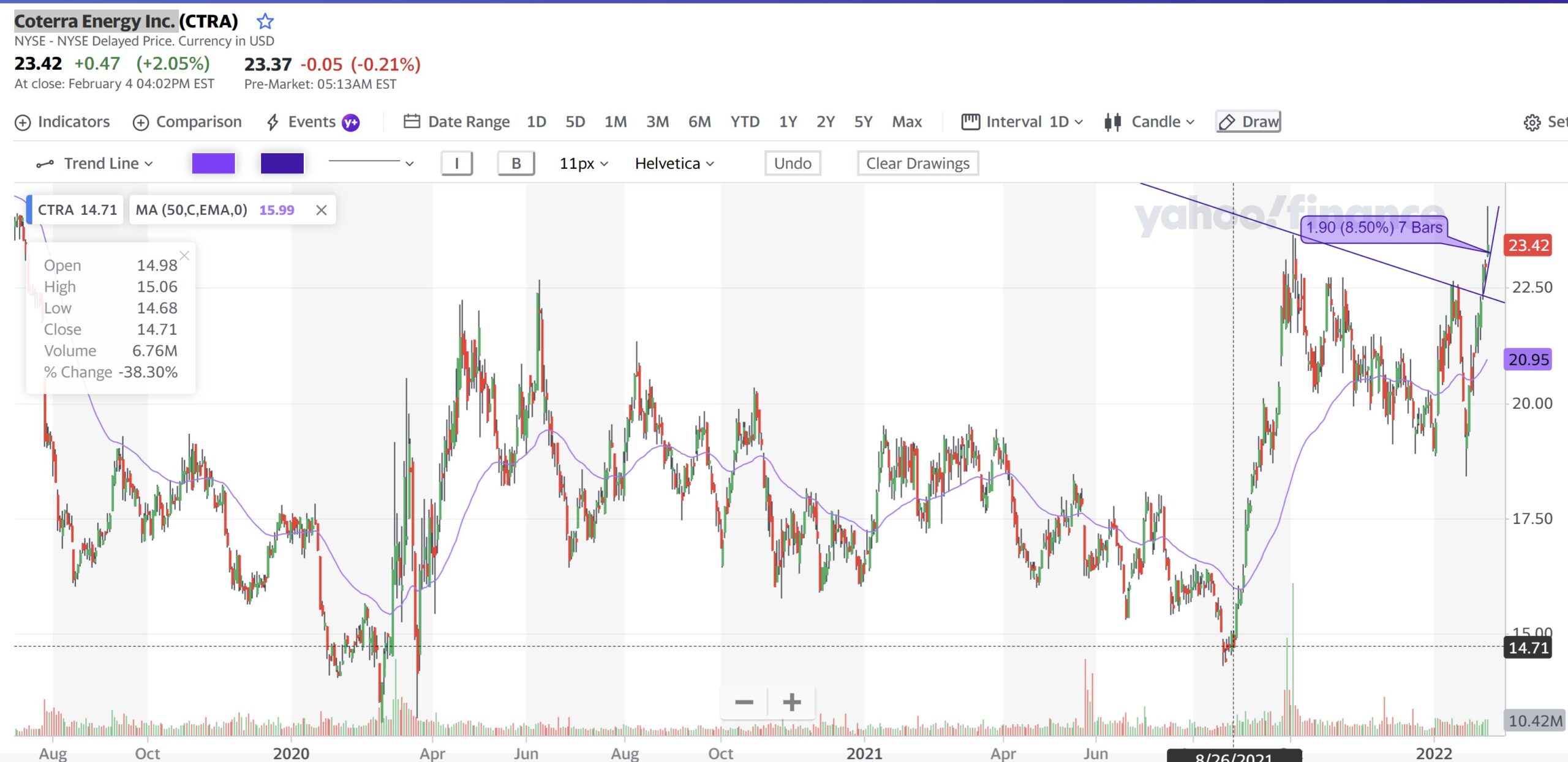
Task: Toggle italic text with I button
Action: (x=457, y=163)
